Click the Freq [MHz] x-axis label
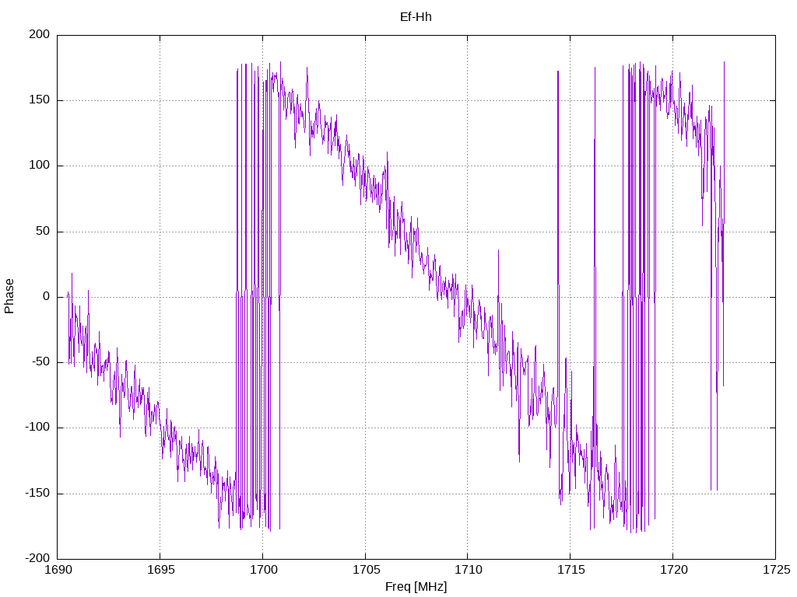Viewport: 797px width, 597px height. point(416,587)
